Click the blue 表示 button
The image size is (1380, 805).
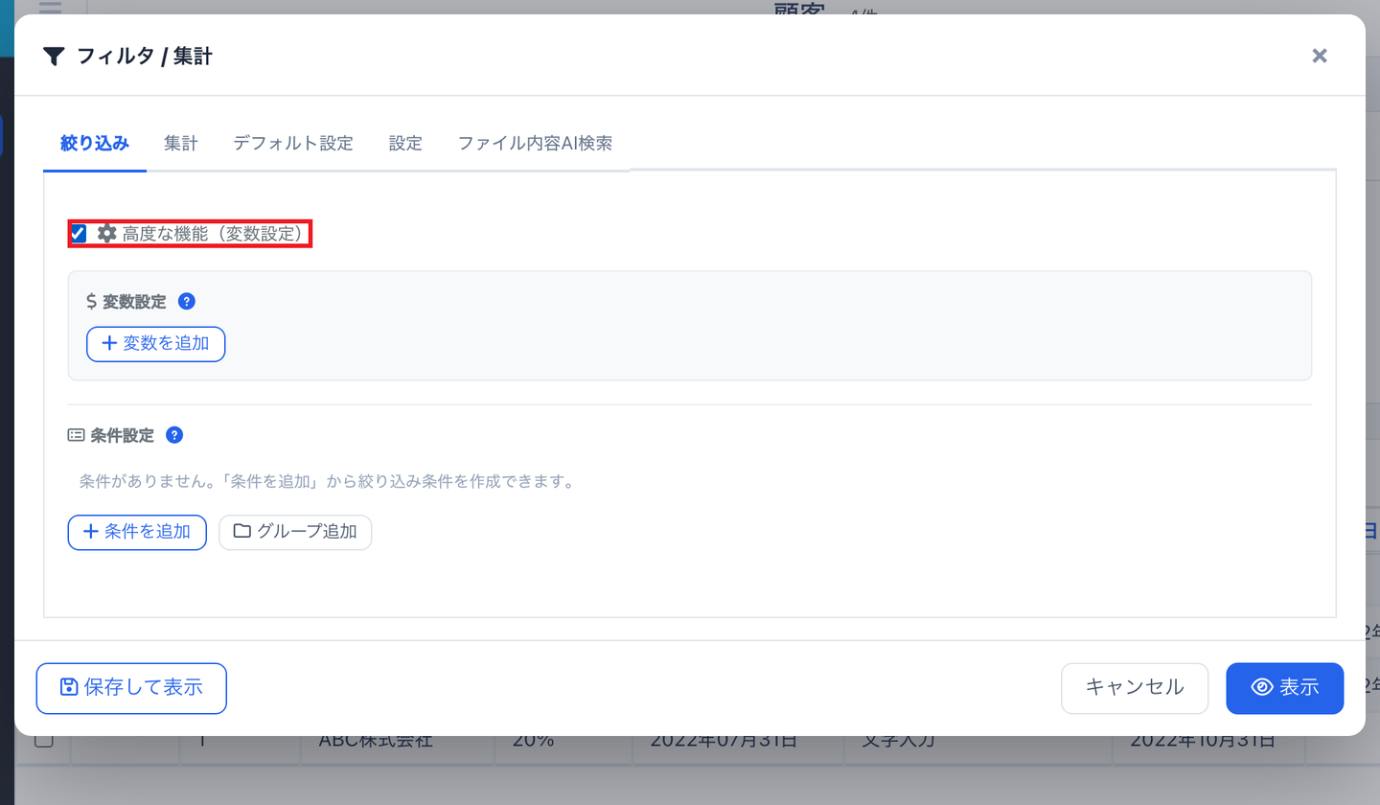pos(1284,688)
